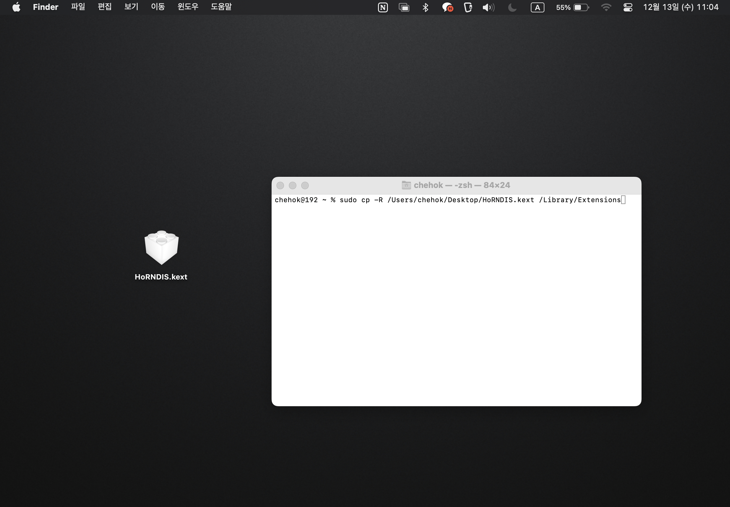Click the volume speaker icon
Screen dimensions: 730x507
[x=488, y=7]
